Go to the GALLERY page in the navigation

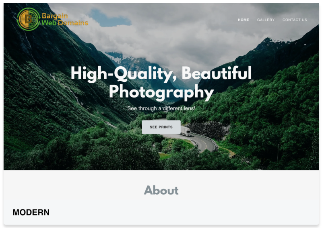266,20
